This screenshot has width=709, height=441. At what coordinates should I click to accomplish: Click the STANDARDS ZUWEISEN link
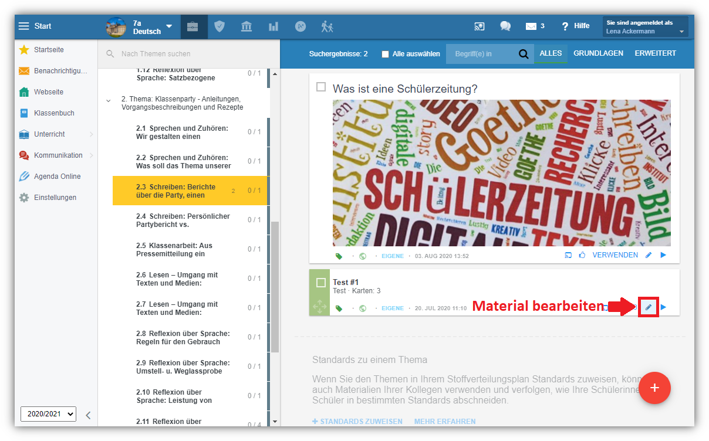click(357, 422)
